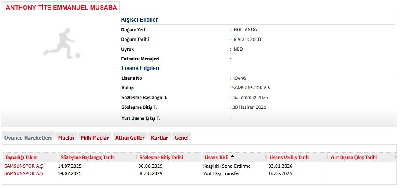Image resolution: width=401 pixels, height=188 pixels.
Task: Sort table by Lisans Türü header
Action: (x=216, y=157)
